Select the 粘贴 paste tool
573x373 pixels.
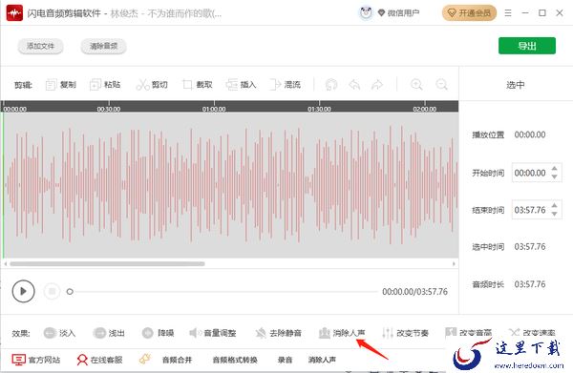pyautogui.click(x=105, y=85)
